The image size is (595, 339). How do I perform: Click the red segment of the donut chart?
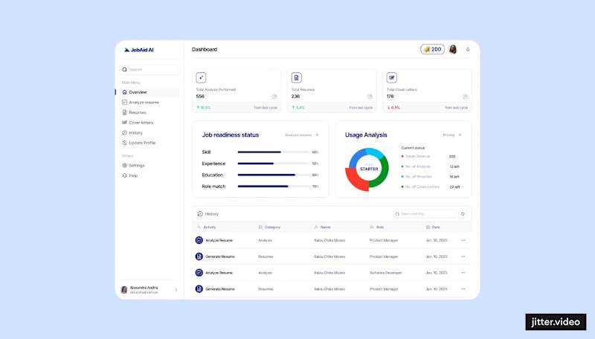tap(354, 181)
